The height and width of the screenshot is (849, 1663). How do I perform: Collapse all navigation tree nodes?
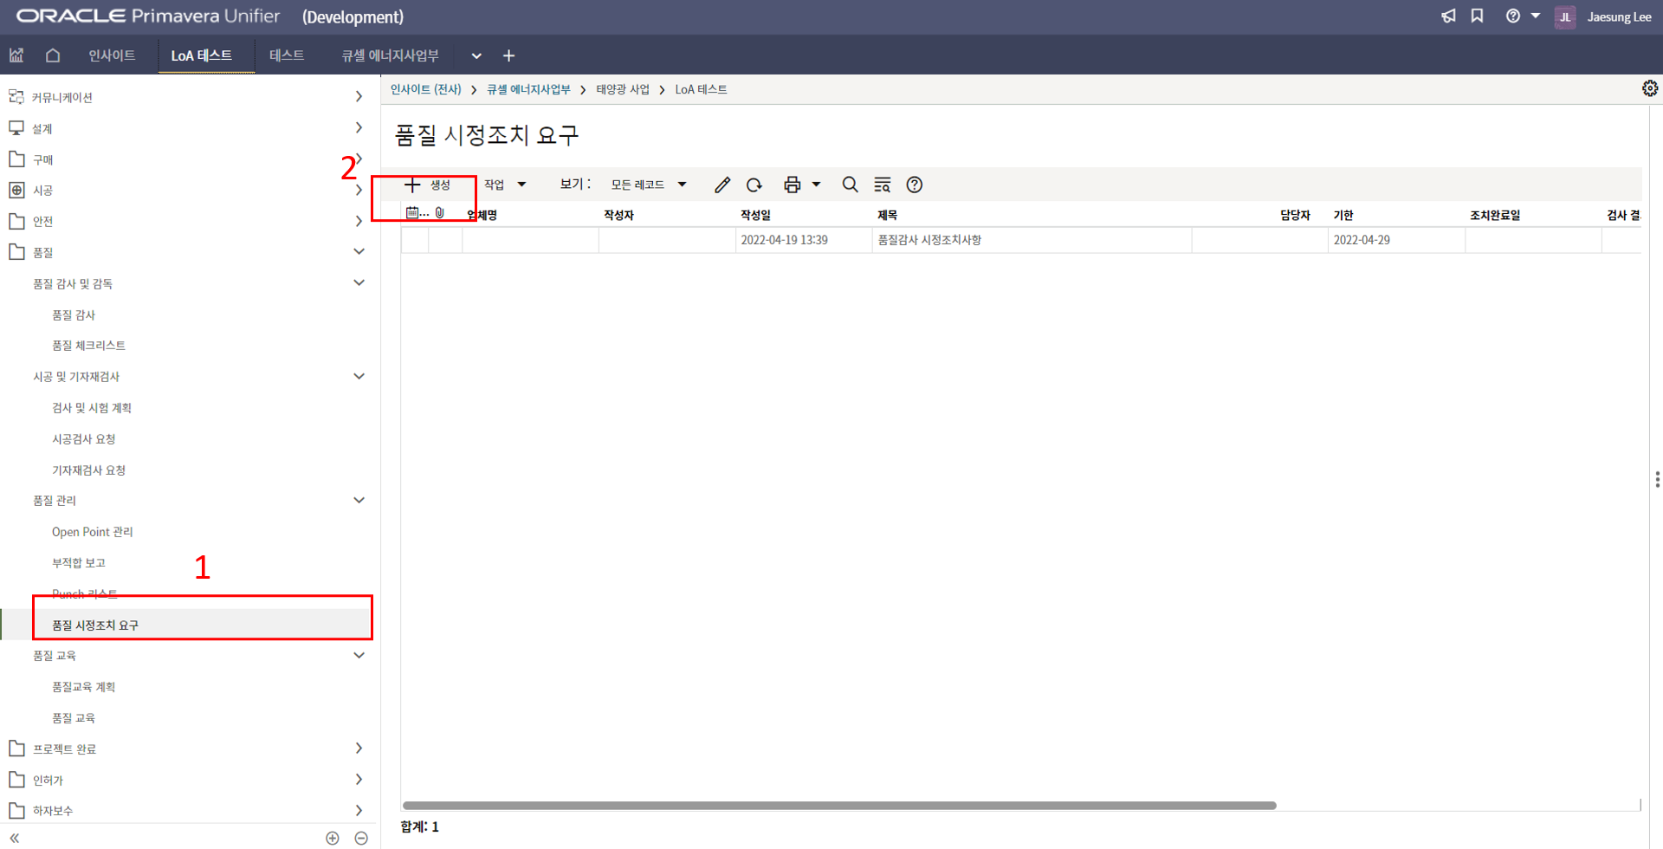(x=361, y=838)
